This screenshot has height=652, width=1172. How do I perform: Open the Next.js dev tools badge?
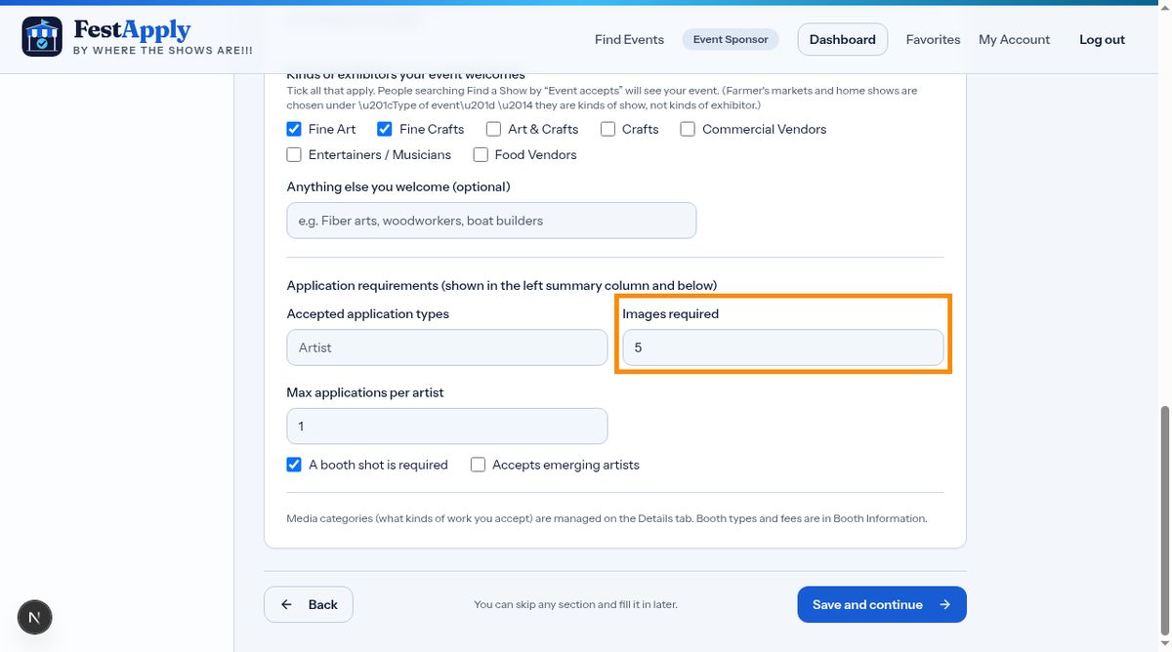(35, 617)
